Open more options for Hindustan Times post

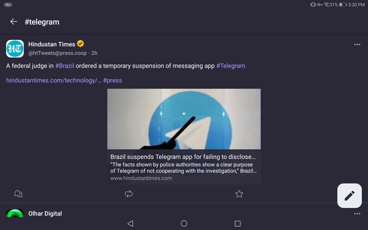[x=357, y=44]
